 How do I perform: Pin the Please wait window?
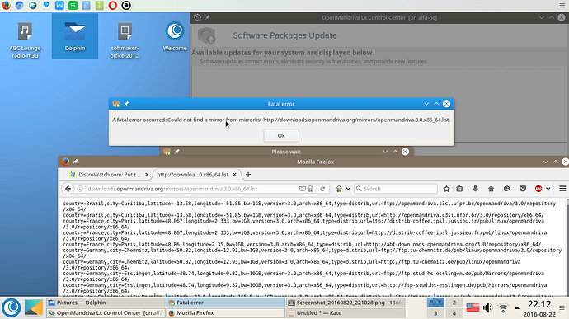click(x=177, y=152)
